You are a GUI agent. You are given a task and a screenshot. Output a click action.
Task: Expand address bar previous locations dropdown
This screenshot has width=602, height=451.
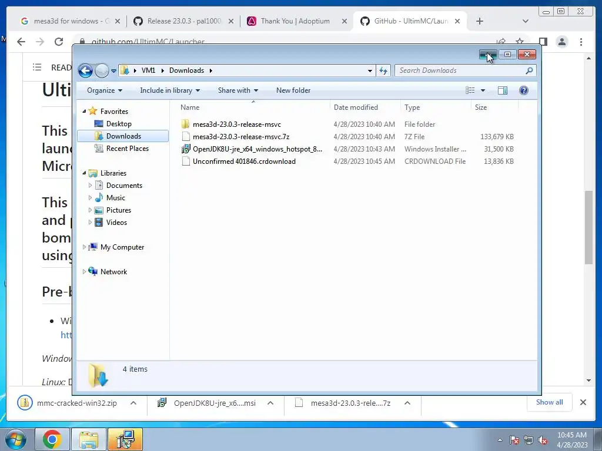370,70
